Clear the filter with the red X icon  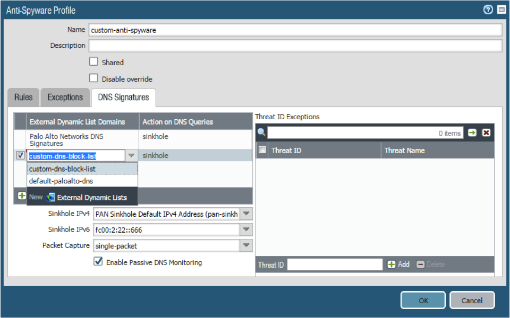click(486, 132)
